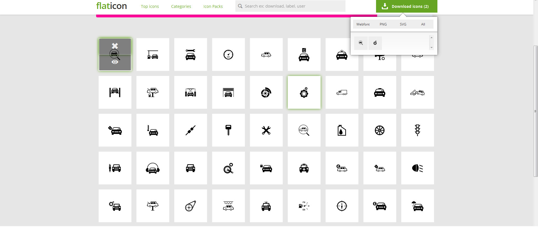Viewport: 538px width, 227px height.
Task: Open the Download icons (2) dropdown
Action: 406,6
